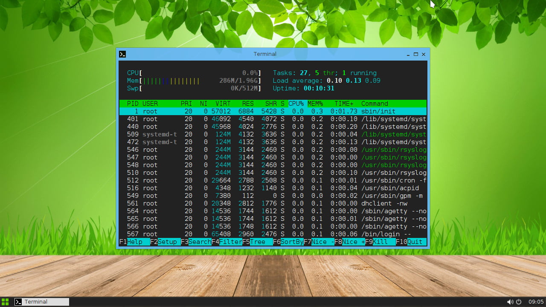Open the SortBy options list

(292, 242)
